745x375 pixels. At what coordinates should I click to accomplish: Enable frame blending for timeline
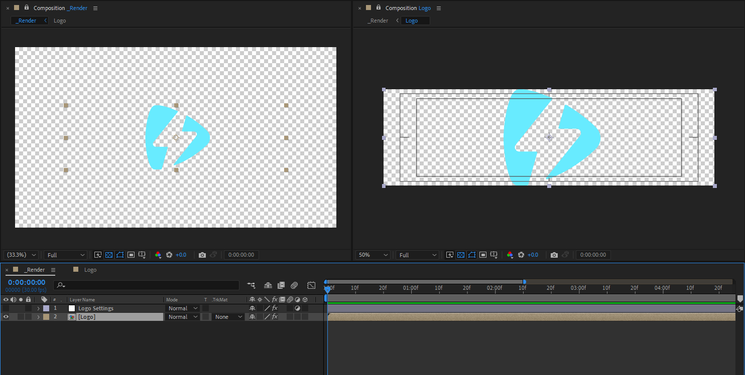(x=281, y=285)
